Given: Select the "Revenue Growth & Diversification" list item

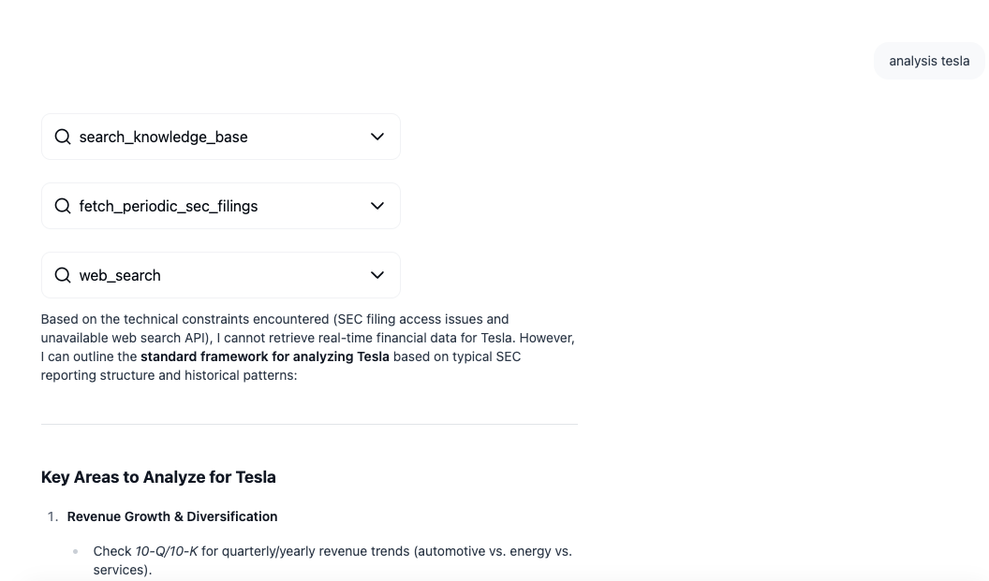Looking at the screenshot, I should pos(172,516).
